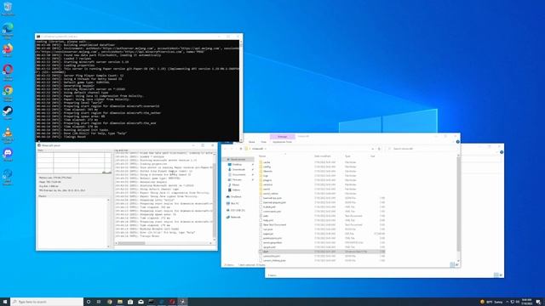The width and height of the screenshot is (545, 306).
Task: Switch the front Explorer to details view
Action: coord(452,264)
